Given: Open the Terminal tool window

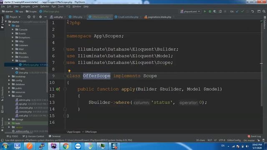Looking at the screenshot, I should 55,136.
